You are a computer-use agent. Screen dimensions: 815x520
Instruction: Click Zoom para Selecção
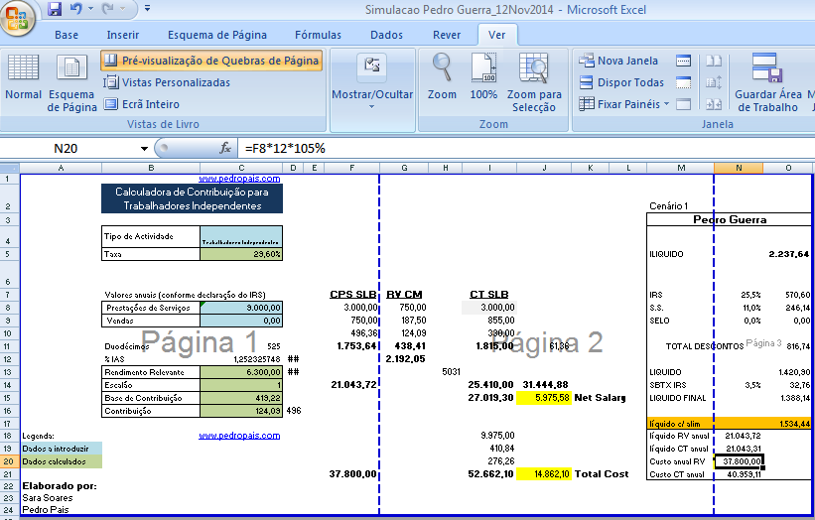(x=534, y=83)
